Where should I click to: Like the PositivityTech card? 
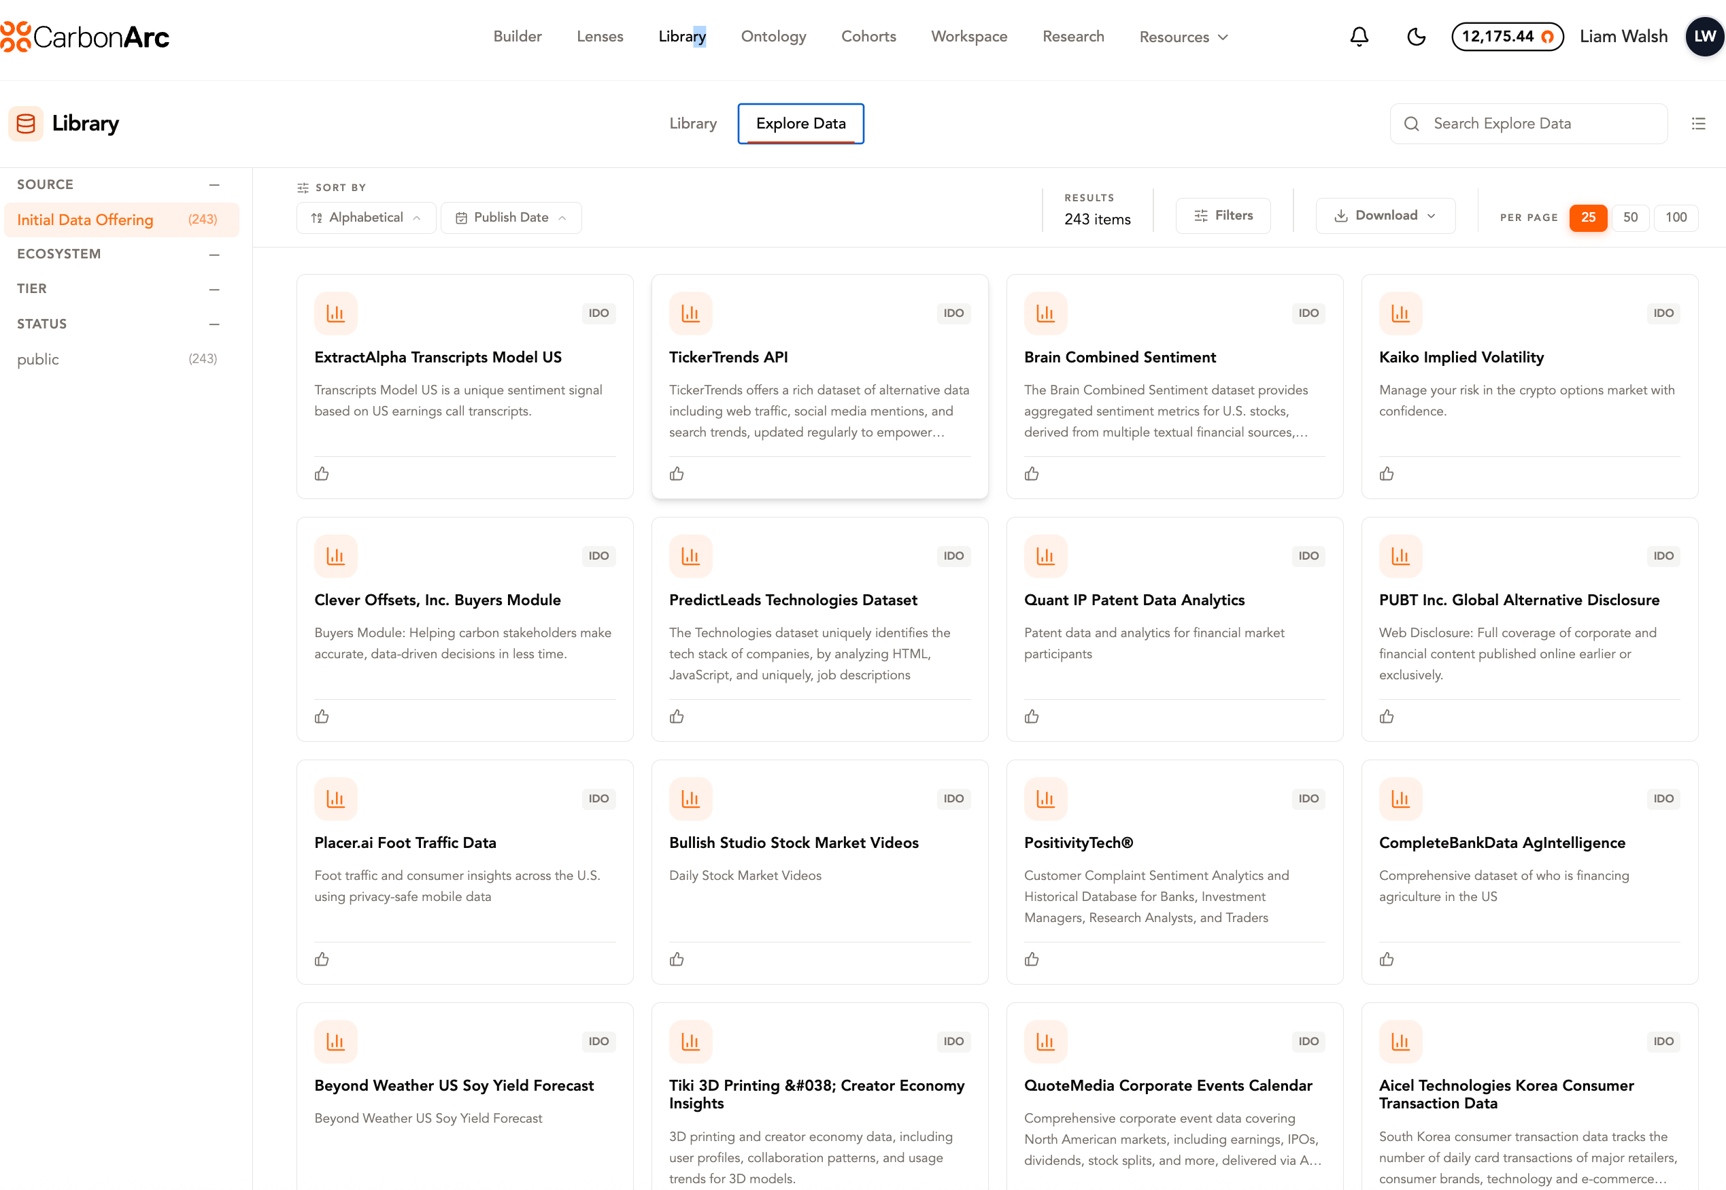pos(1032,959)
